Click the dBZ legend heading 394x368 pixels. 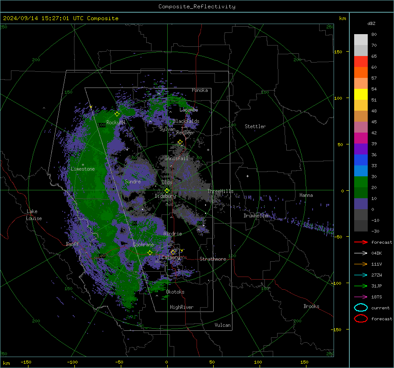pyautogui.click(x=371, y=23)
